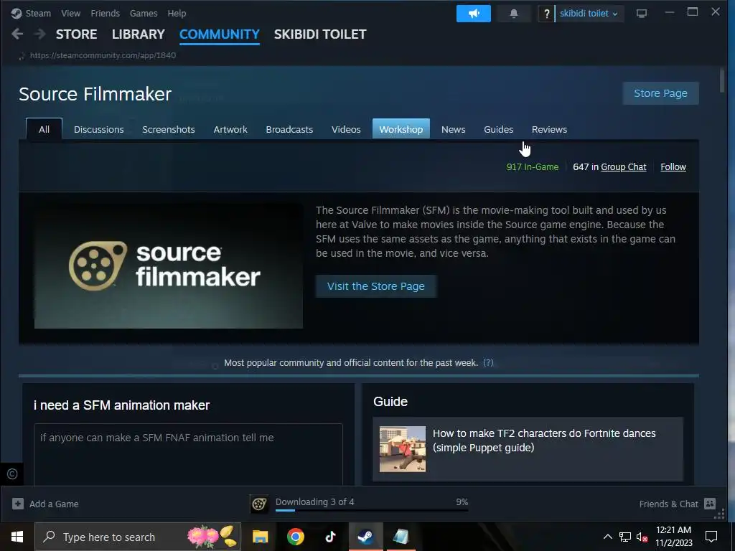Click the Downloading 3 of 4 progress bar
Screen dimensions: 735x551
tap(372, 510)
